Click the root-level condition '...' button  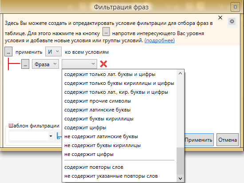(8, 52)
